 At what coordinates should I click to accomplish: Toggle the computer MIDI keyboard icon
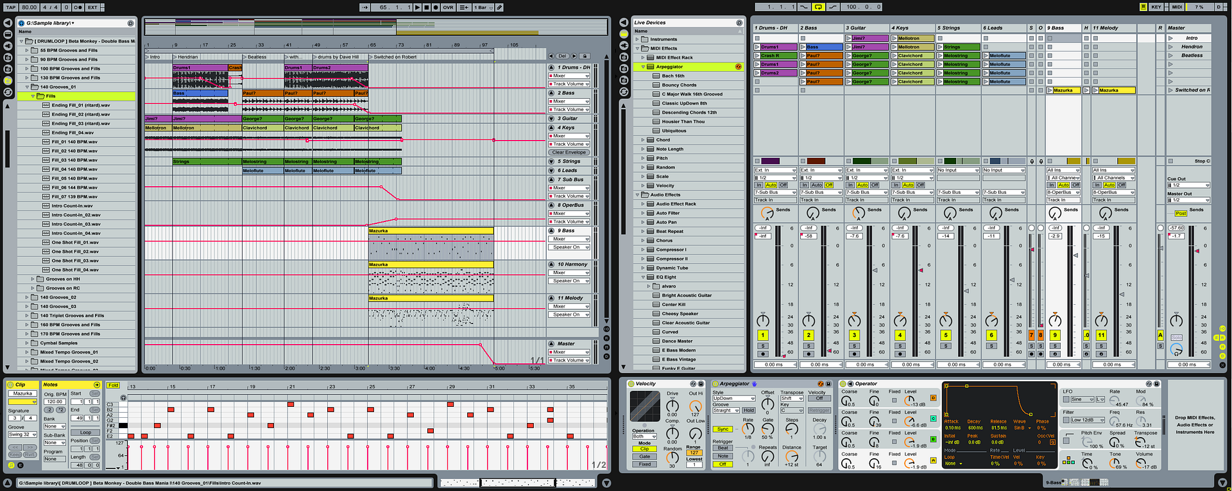tap(1143, 7)
